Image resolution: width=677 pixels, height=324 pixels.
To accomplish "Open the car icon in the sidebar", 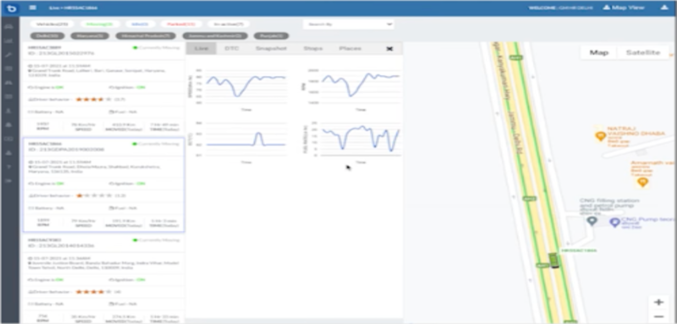I will (8, 26).
